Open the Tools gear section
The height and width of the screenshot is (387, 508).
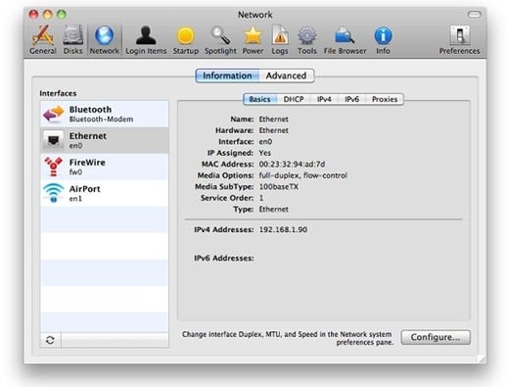[x=307, y=40]
